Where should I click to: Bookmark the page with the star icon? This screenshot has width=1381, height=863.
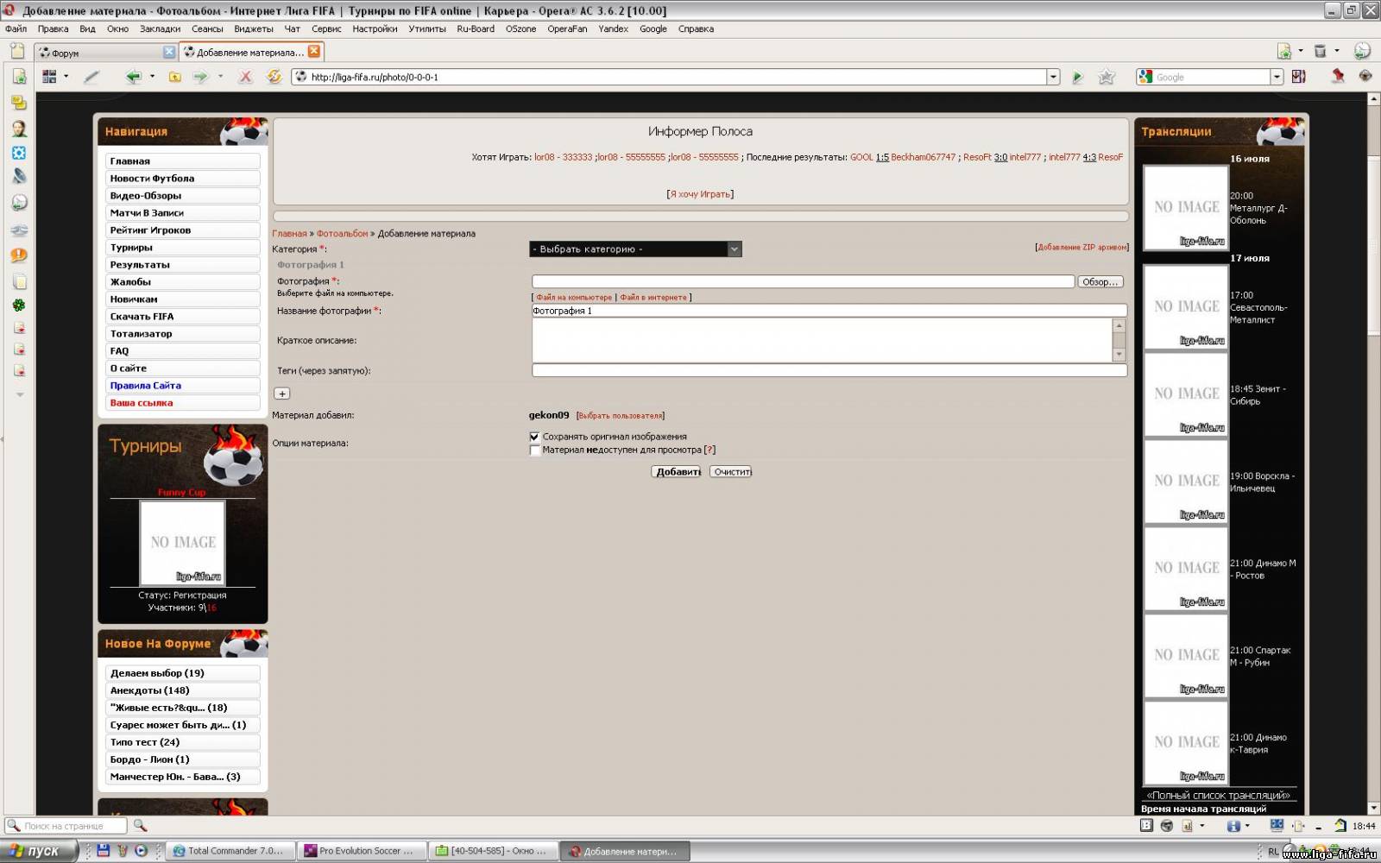1107,78
